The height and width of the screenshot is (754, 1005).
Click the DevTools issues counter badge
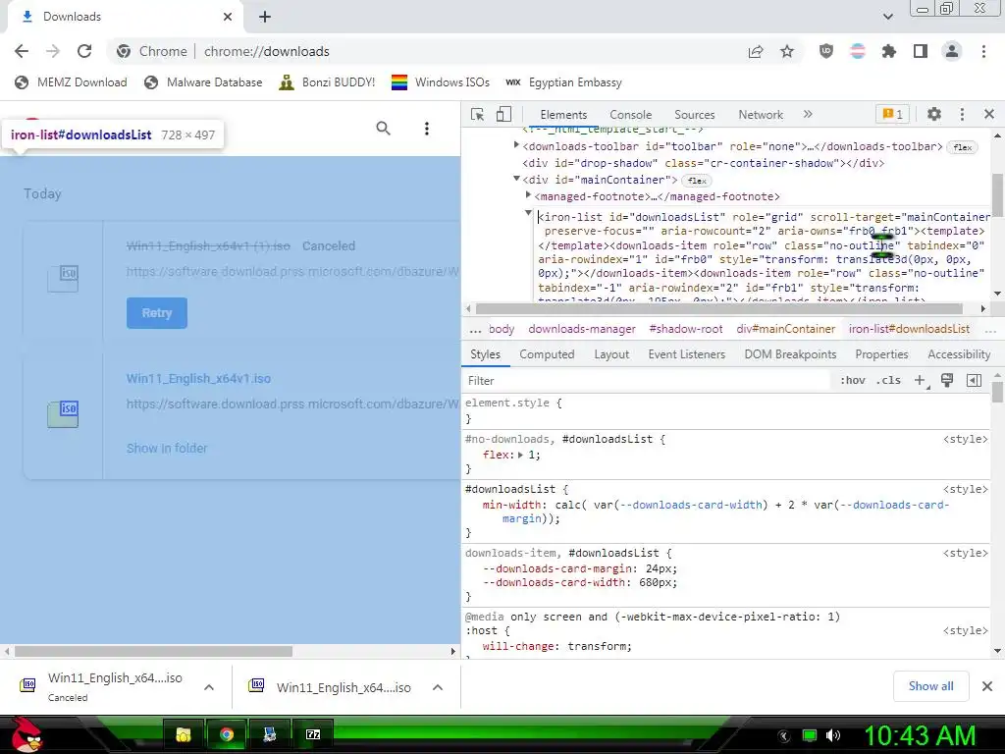892,114
